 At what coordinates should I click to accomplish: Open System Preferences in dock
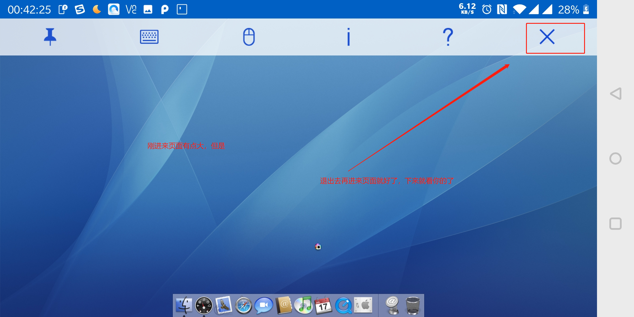[x=363, y=305]
